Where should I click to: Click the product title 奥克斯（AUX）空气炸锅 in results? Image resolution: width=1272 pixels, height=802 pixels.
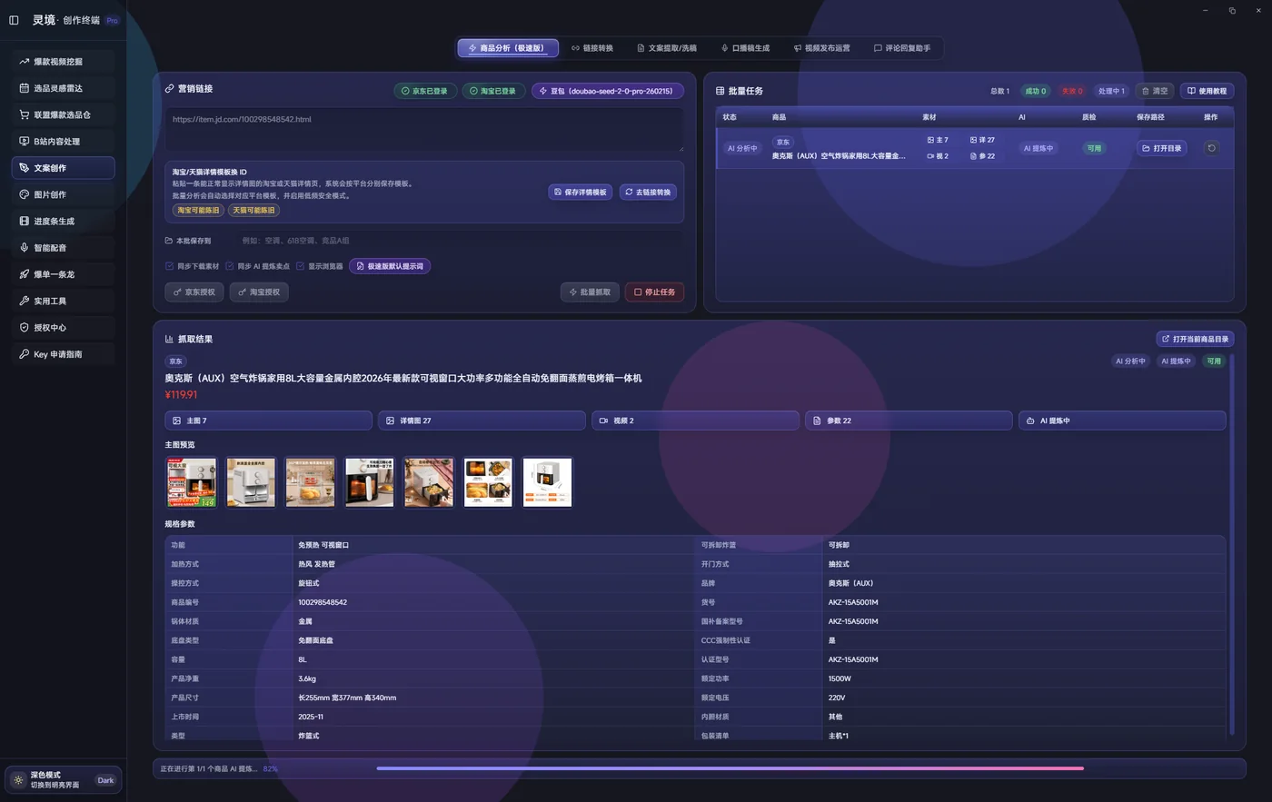[x=403, y=378]
